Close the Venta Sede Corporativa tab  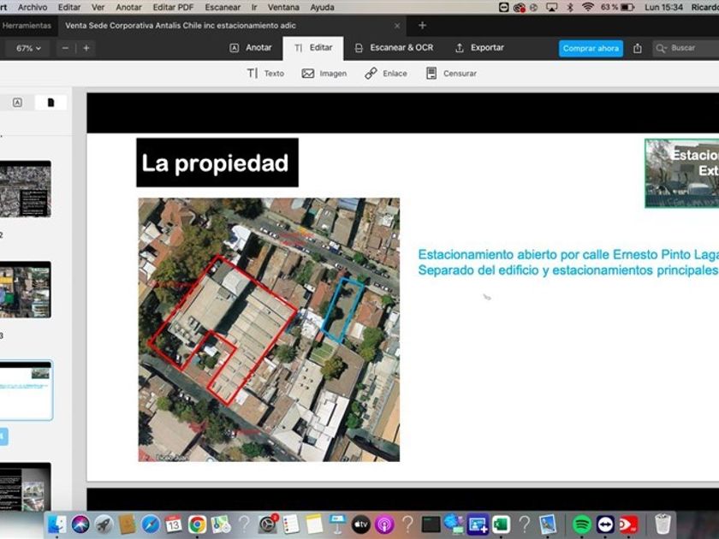point(397,26)
